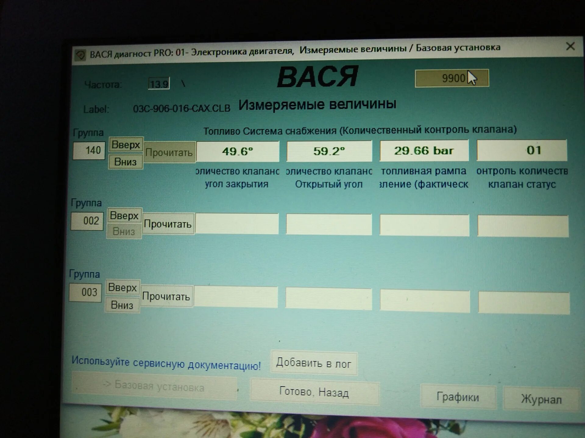Focus the group 003 number field
Viewport: 585px width, 438px height.
click(x=85, y=293)
